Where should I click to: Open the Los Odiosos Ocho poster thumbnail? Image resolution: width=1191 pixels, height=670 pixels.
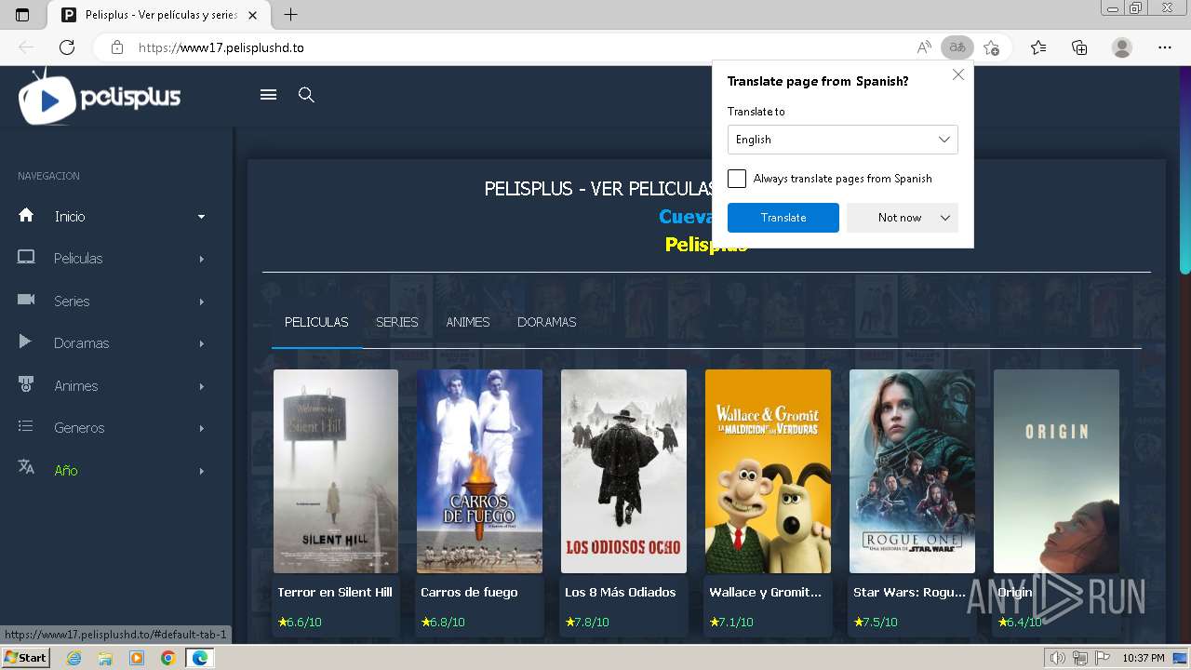pos(623,471)
